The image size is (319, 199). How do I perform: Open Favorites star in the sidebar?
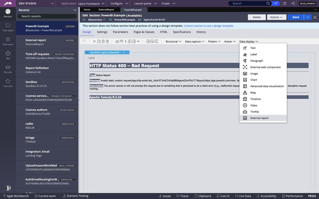pyautogui.click(x=8, y=81)
